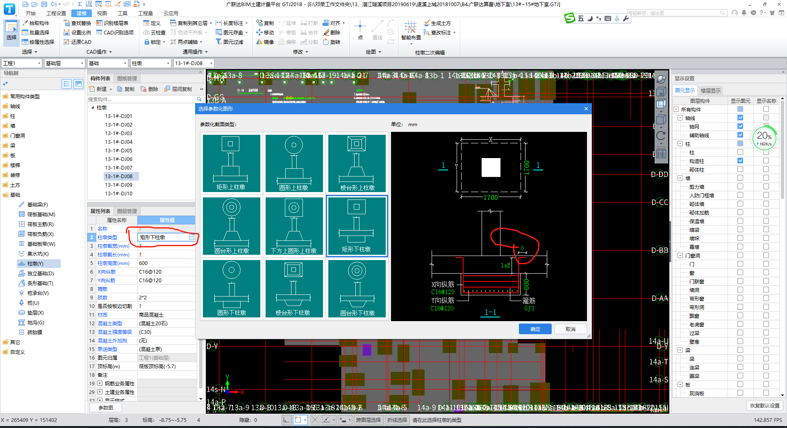Image resolution: width=787 pixels, height=428 pixels.
Task: Open the 建模 ribbon tab
Action: point(82,13)
